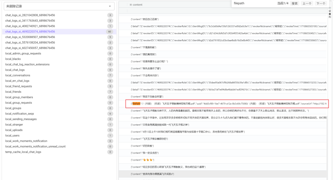Click the row "我定不负教会所望"
Viewport: 334px width, 180px height.
click(x=227, y=97)
